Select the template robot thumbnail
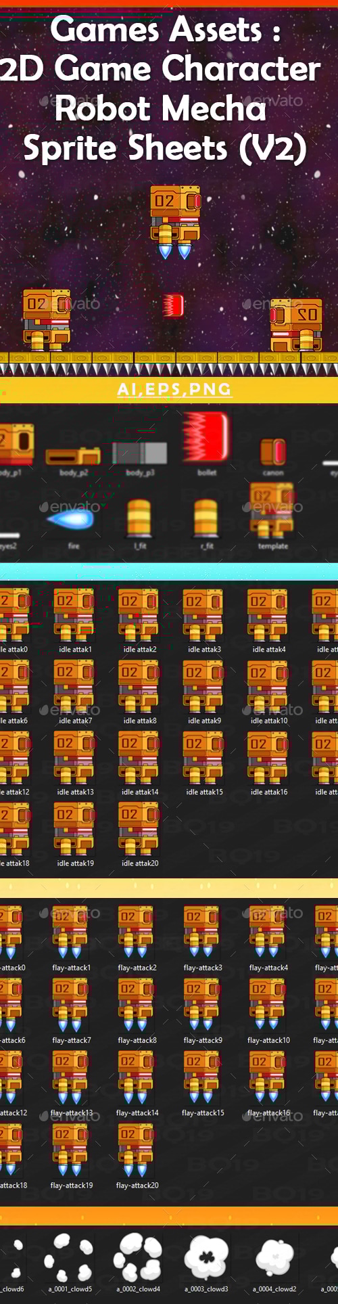 [272, 511]
